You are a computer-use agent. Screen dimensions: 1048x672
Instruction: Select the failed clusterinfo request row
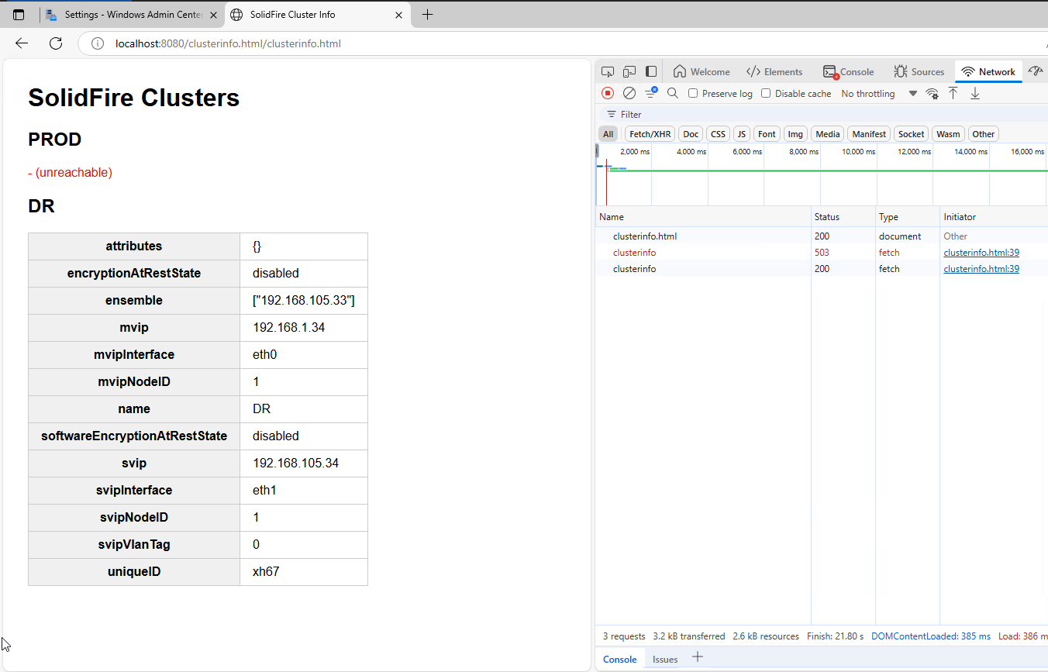pos(822,253)
